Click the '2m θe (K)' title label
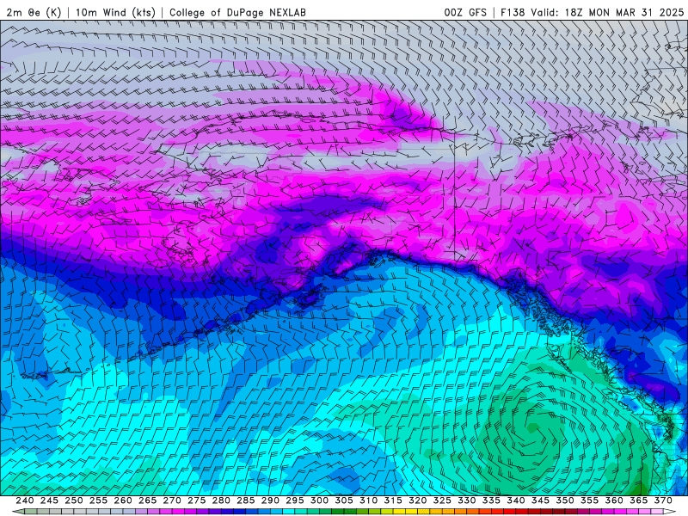Screen dimensions: 688x516 coord(34,12)
